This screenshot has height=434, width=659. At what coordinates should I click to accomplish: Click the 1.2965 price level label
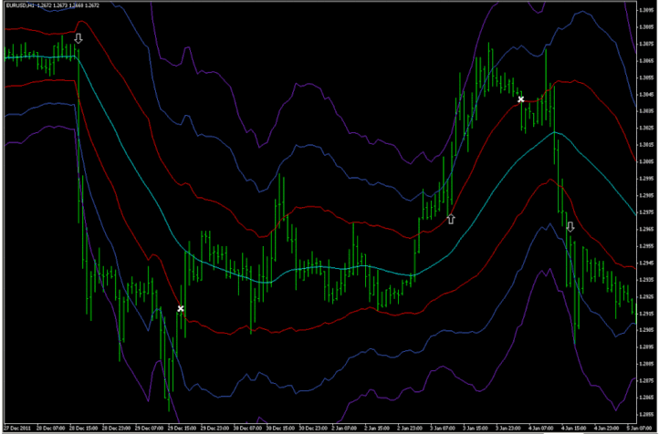pos(647,229)
